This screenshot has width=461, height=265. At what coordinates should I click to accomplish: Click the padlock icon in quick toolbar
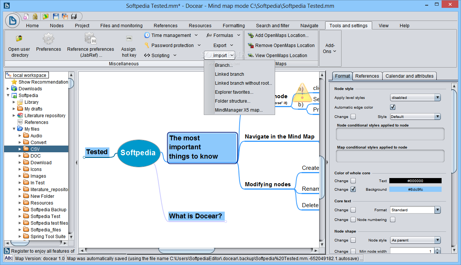click(35, 16)
